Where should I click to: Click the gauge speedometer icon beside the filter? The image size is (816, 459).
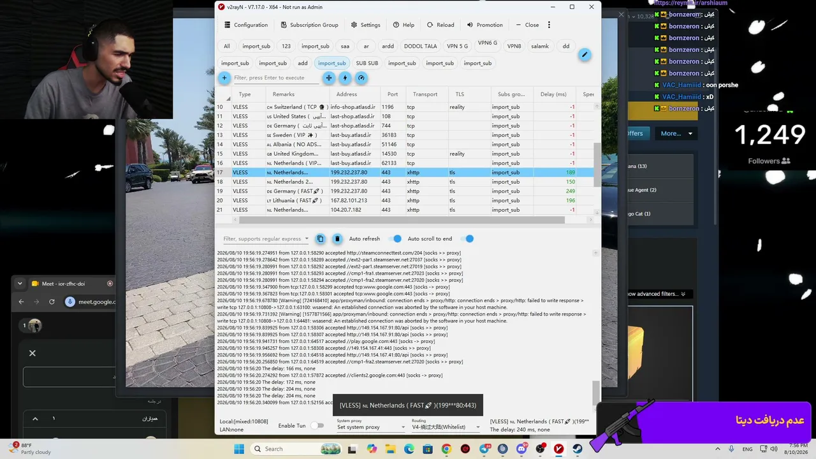361,78
